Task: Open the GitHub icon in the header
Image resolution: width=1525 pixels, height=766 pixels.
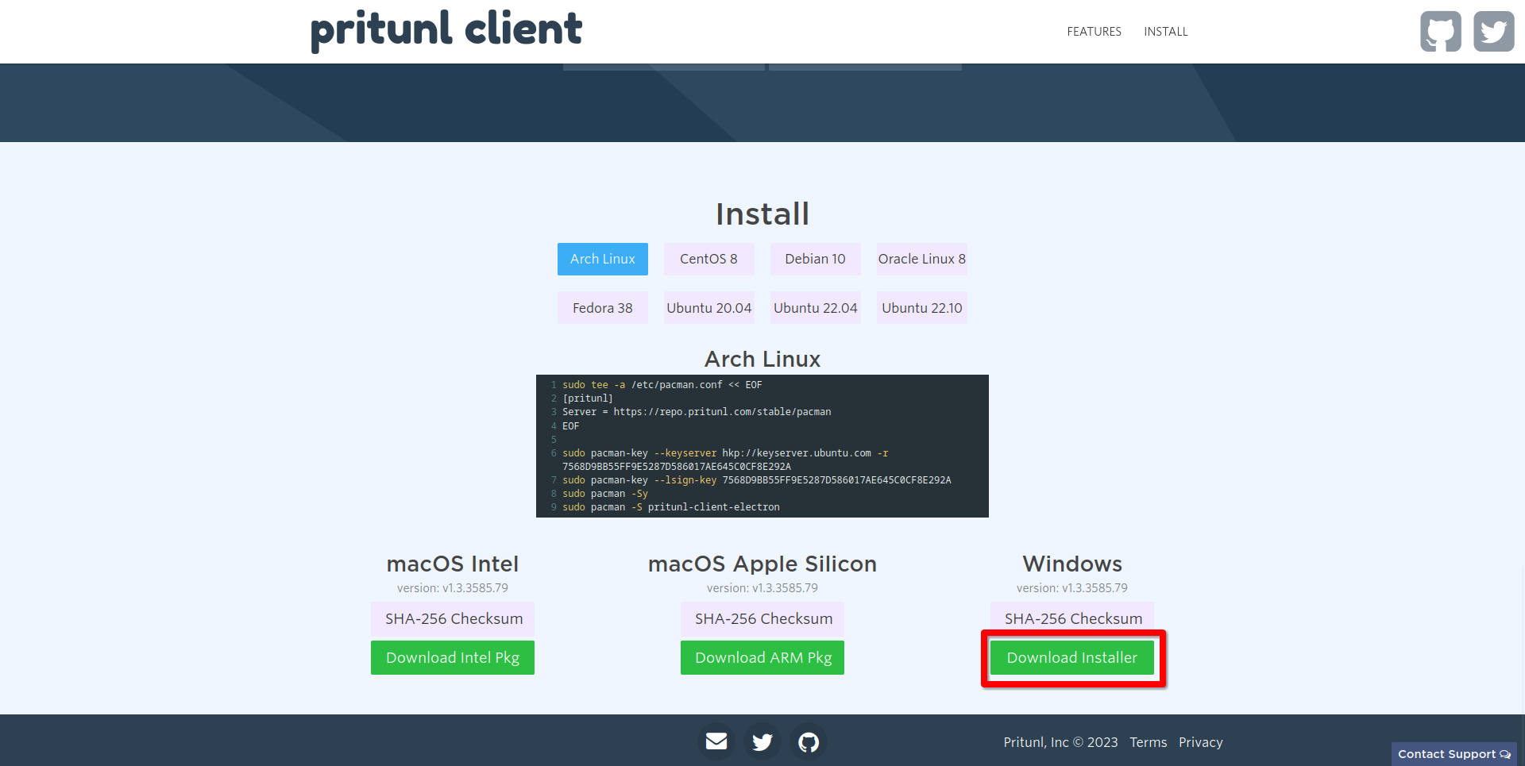Action: (1441, 32)
